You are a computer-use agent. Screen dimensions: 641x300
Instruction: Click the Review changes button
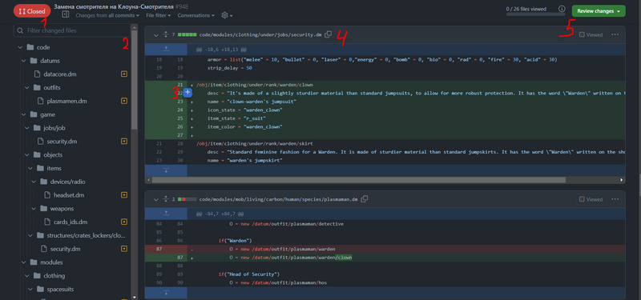click(599, 11)
